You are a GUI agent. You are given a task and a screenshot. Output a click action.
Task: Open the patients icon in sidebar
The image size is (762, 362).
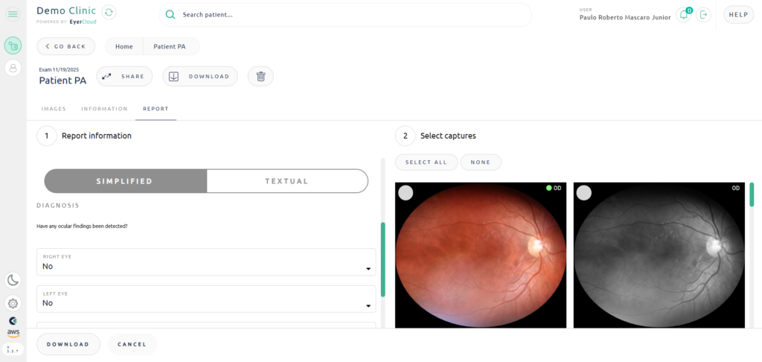coord(13,68)
